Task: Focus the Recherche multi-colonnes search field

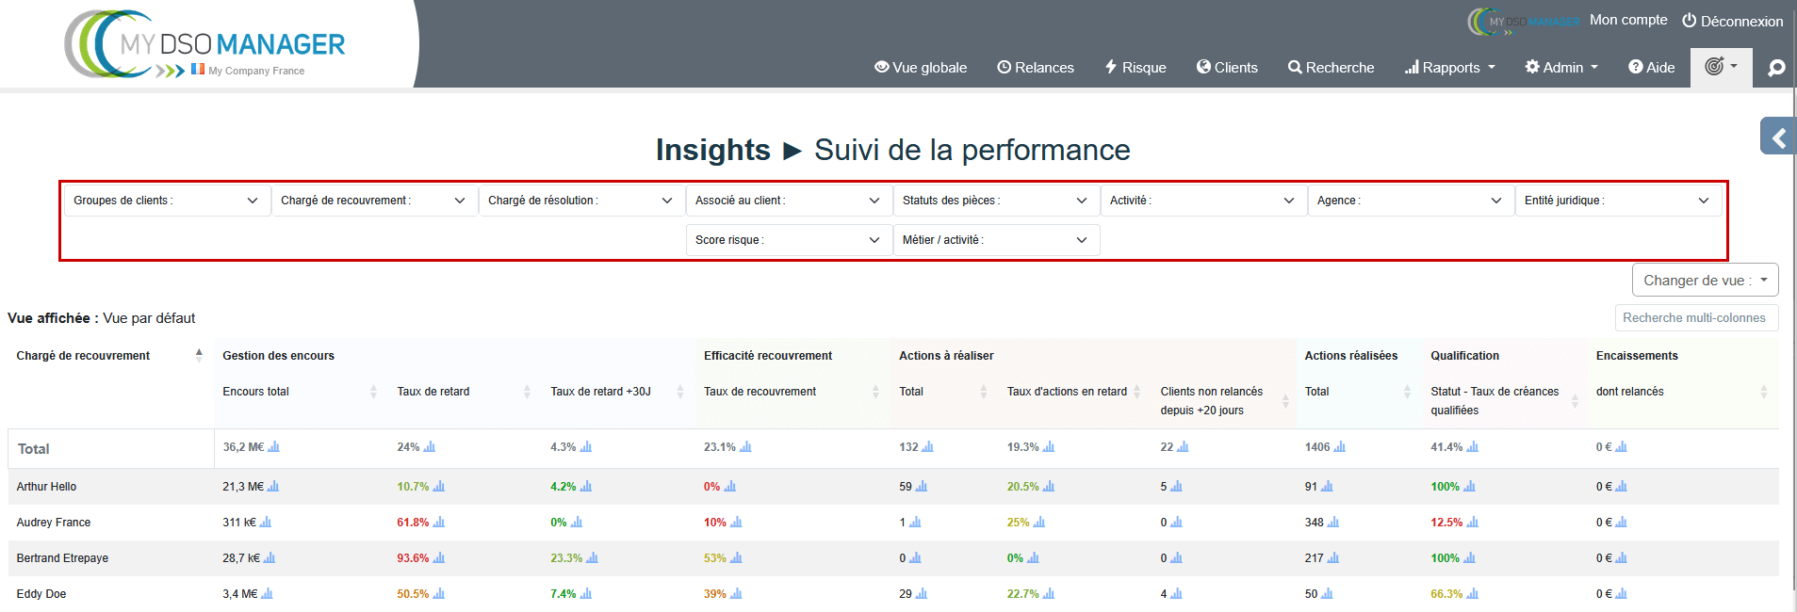Action: 1695,318
